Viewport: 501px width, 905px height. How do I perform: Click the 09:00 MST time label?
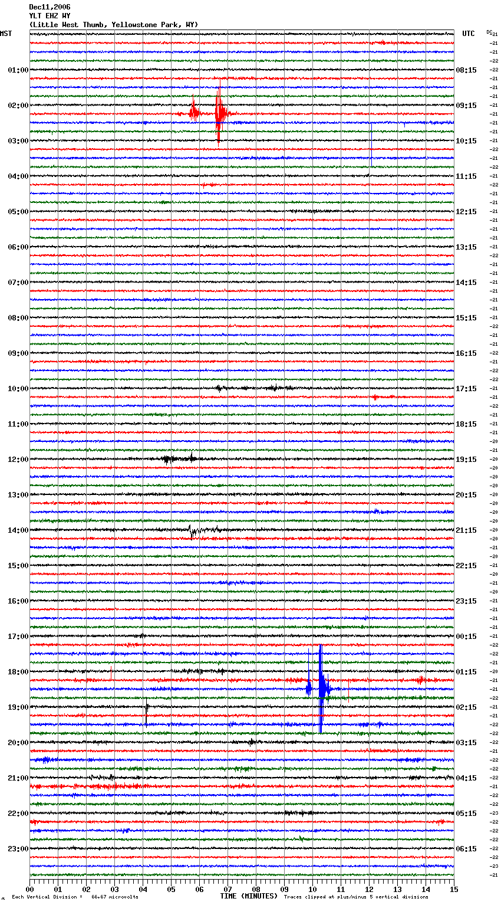[x=18, y=353]
